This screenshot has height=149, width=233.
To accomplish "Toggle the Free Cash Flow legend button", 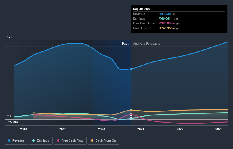I will pyautogui.click(x=70, y=141).
